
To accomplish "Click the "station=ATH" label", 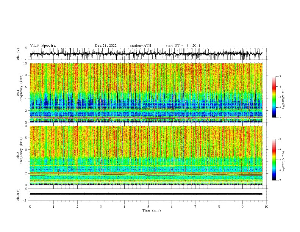I will pos(141,45).
